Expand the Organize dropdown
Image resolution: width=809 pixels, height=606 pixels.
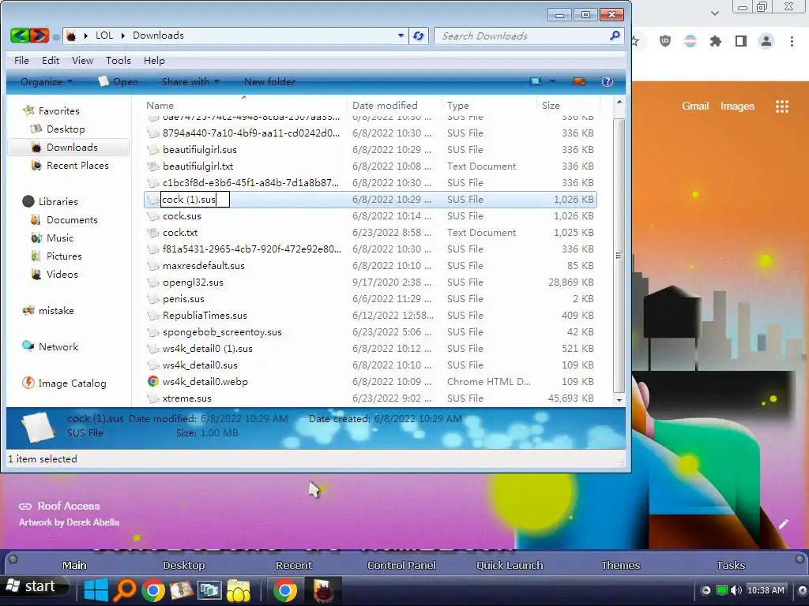(x=46, y=81)
